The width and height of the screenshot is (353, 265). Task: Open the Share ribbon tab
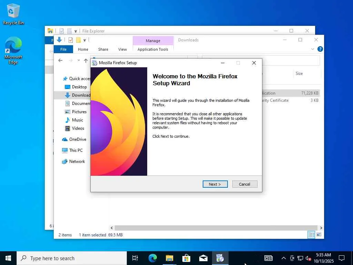point(103,49)
